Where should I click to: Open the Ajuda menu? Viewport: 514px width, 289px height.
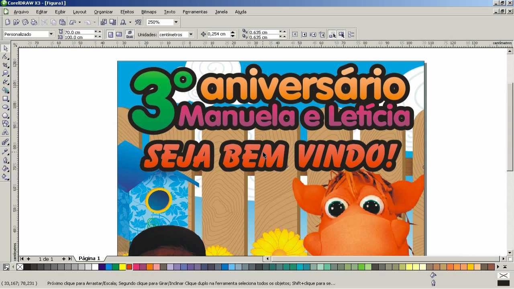(x=241, y=12)
